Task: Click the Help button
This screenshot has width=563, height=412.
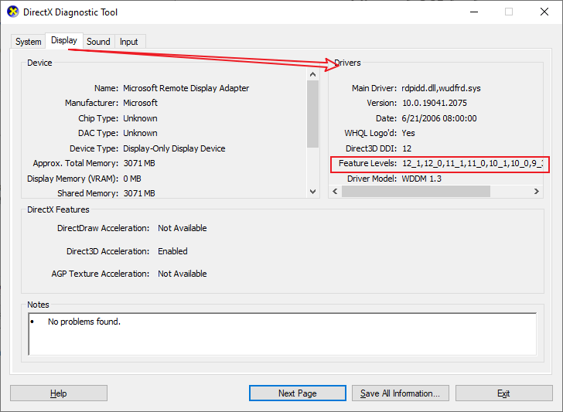Action: pyautogui.click(x=59, y=393)
